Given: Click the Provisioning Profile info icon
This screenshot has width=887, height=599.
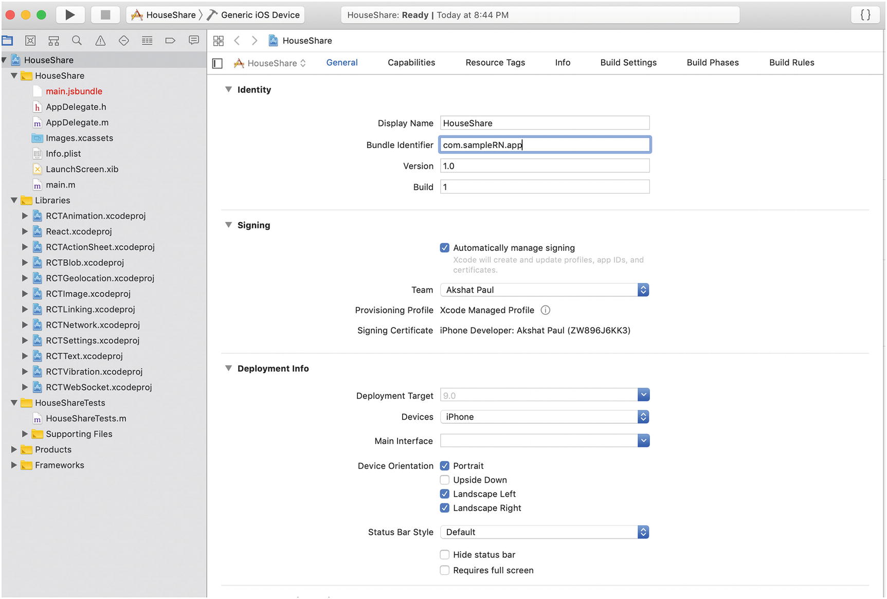Looking at the screenshot, I should (x=546, y=310).
